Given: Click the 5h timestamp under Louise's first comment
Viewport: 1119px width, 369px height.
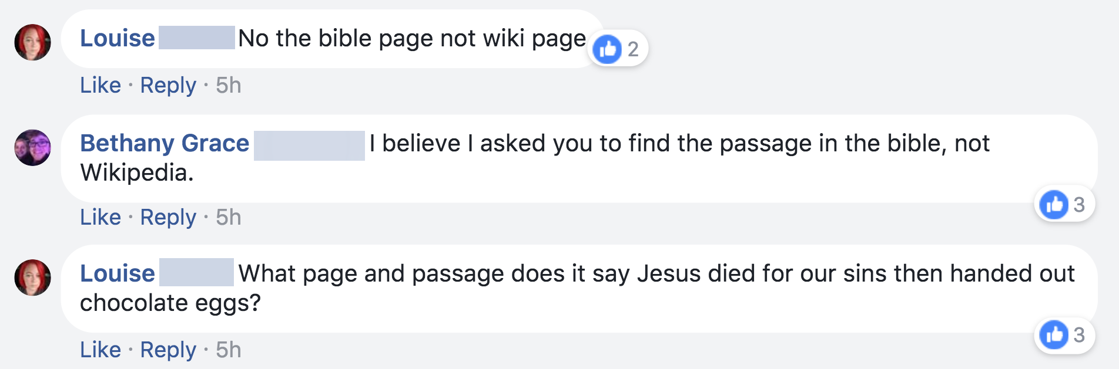Looking at the screenshot, I should 229,86.
